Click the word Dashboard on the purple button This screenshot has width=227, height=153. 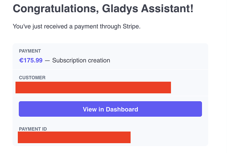click(x=122, y=109)
